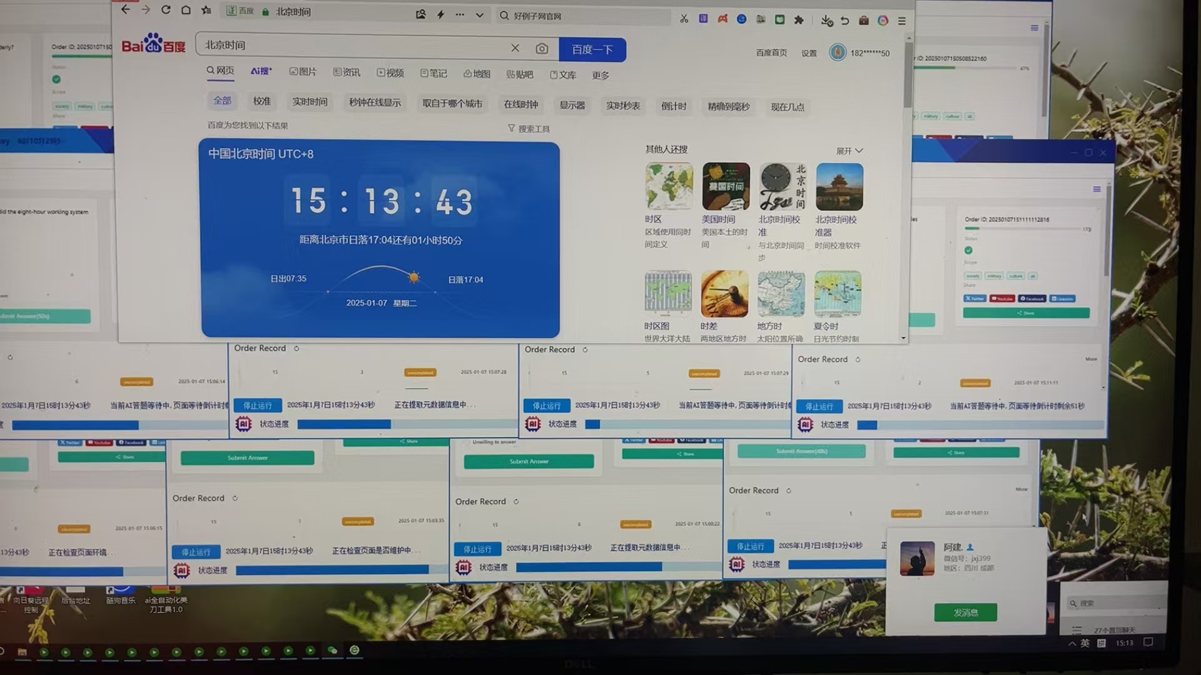The height and width of the screenshot is (675, 1201).
Task: Select the 倒计时 filter chip
Action: [674, 106]
